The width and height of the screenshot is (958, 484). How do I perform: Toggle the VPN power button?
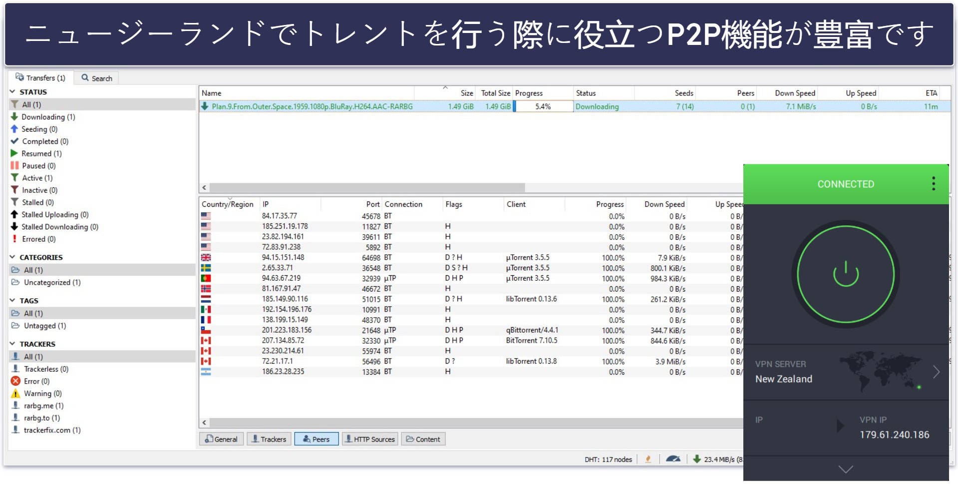pyautogui.click(x=846, y=274)
